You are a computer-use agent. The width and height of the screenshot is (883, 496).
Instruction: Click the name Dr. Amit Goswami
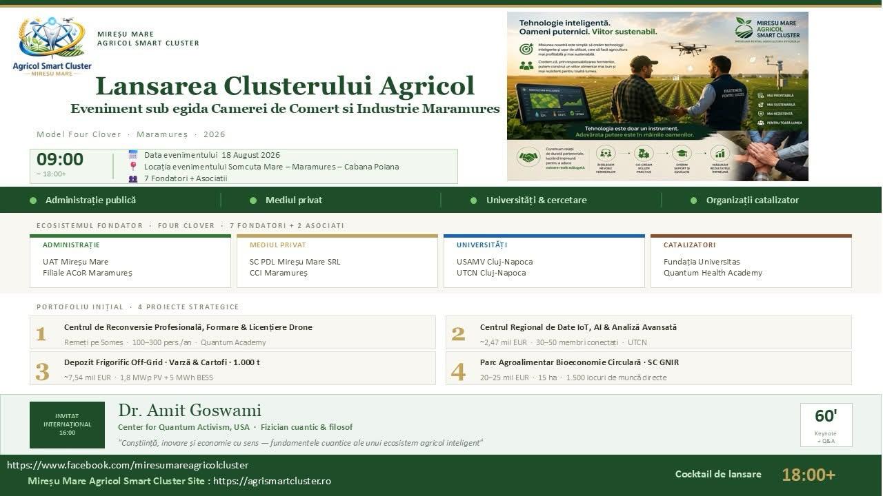(x=190, y=411)
